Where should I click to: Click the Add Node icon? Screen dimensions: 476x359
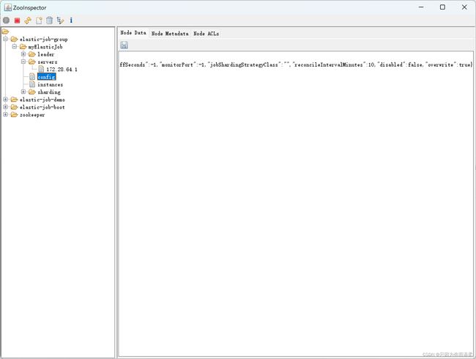39,21
